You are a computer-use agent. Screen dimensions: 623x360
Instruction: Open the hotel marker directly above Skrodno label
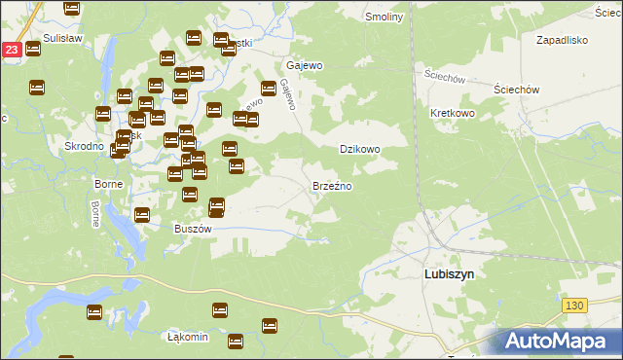[103, 114]
